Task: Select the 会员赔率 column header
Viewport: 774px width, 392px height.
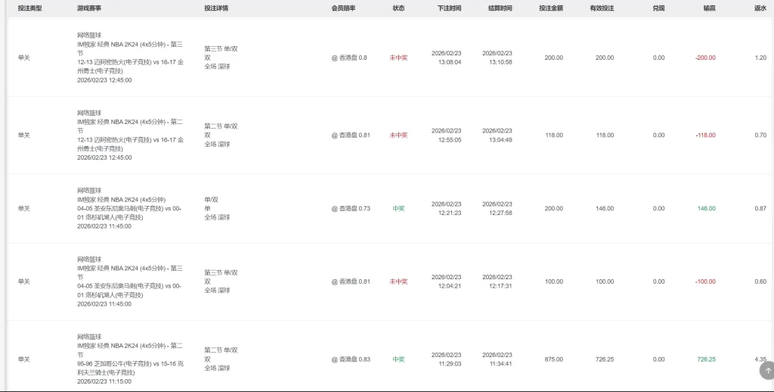Action: click(343, 8)
